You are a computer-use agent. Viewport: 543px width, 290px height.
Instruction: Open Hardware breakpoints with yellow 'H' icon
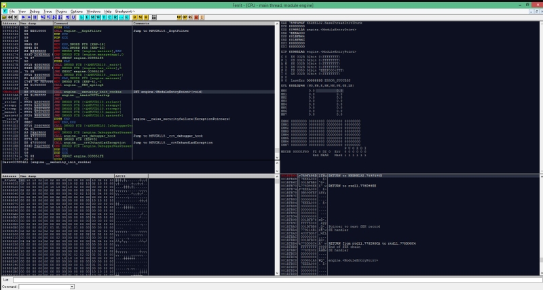tap(146, 18)
